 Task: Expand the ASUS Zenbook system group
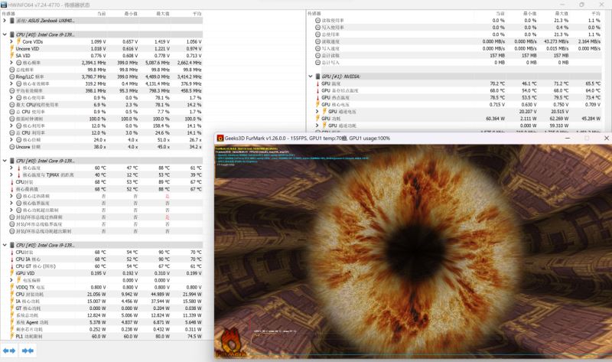point(5,21)
